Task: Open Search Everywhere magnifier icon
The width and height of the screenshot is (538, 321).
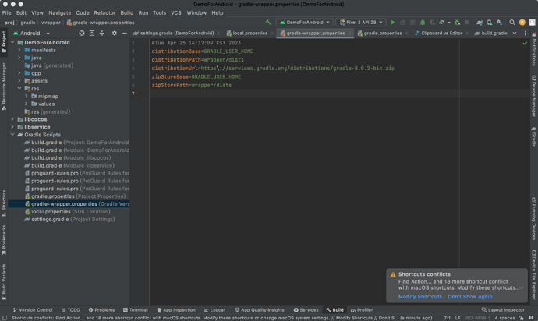Action: 511,23
